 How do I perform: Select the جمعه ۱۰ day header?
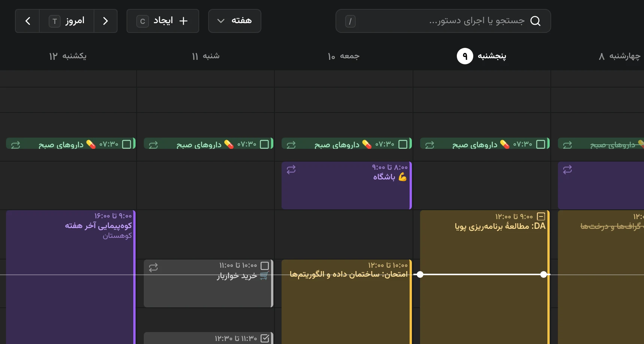[343, 56]
